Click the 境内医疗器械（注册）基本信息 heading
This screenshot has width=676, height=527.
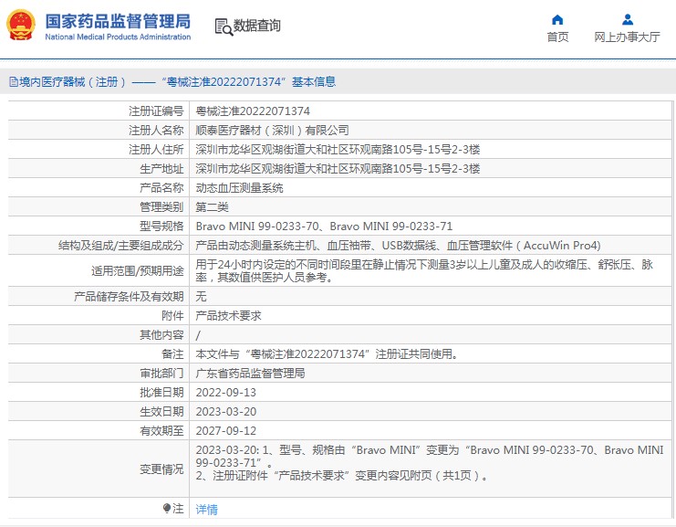pos(177,81)
